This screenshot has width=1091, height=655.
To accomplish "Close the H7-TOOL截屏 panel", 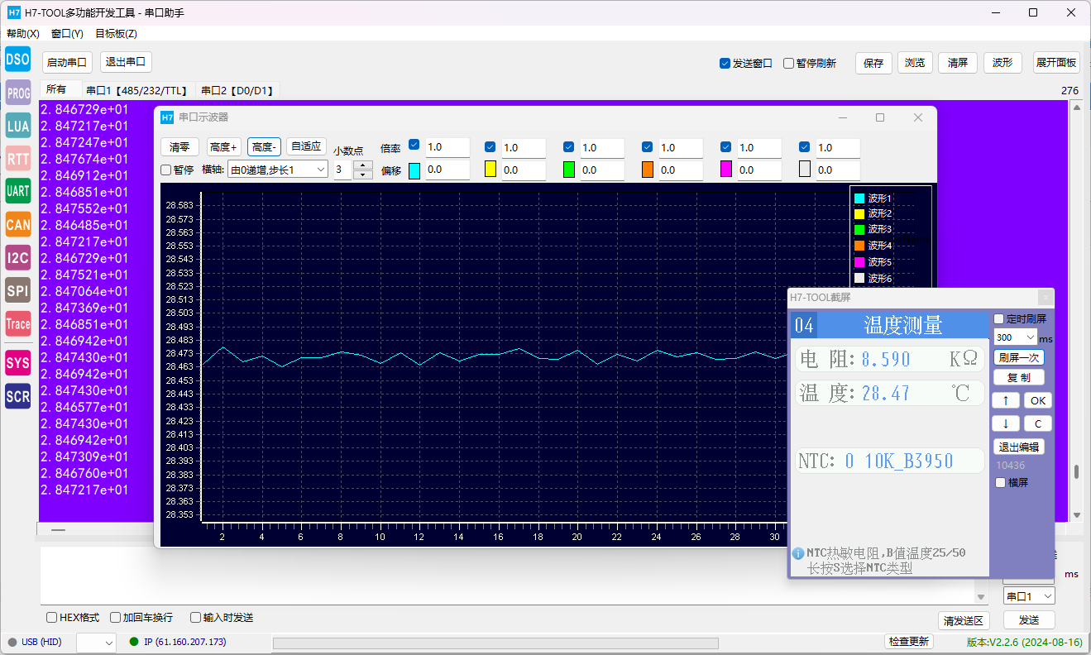I will point(1046,297).
